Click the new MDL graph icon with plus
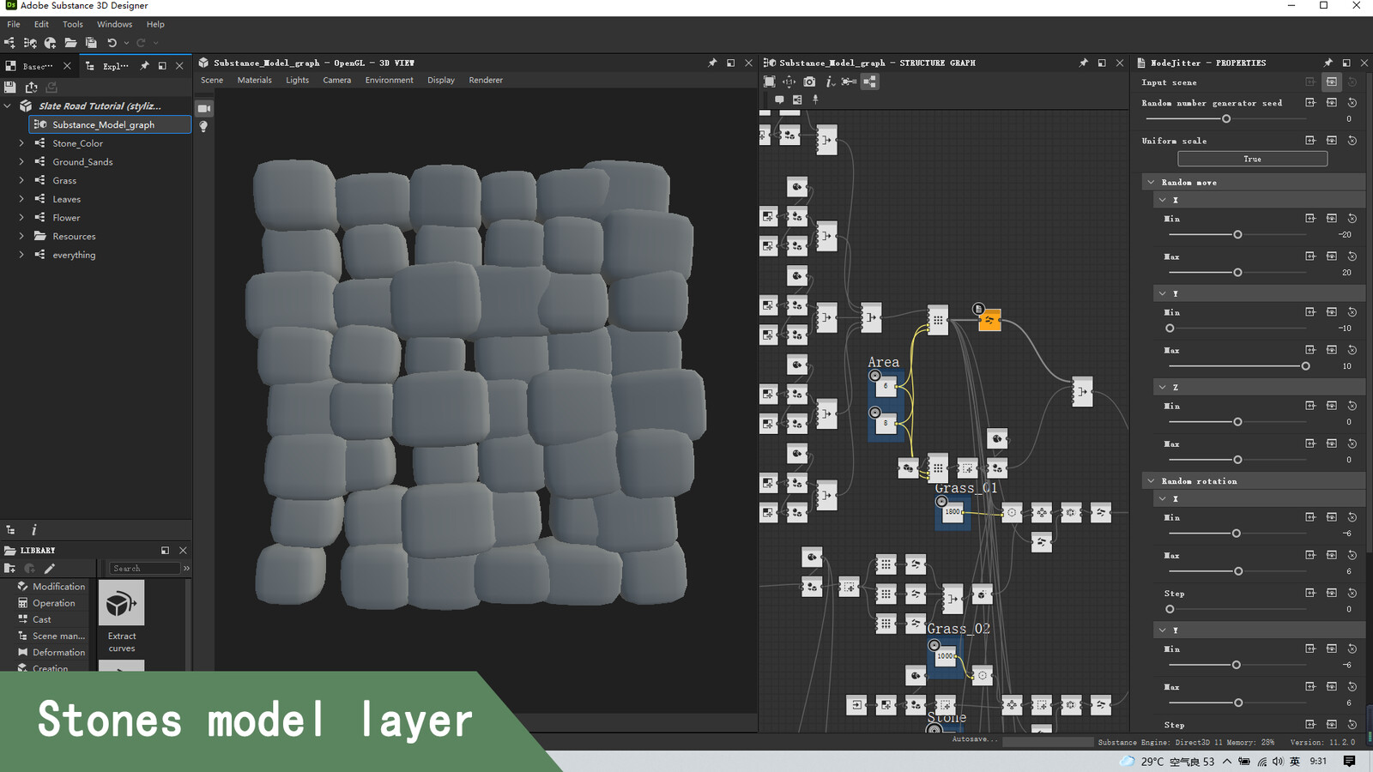The height and width of the screenshot is (772, 1373). [x=50, y=43]
